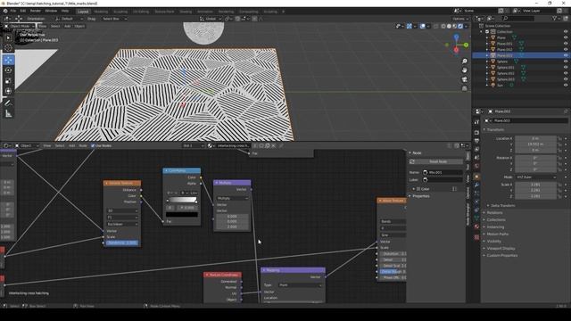Viewport: 571px width, 321px height.
Task: Open the Render properties tab icon
Action: click(x=476, y=133)
